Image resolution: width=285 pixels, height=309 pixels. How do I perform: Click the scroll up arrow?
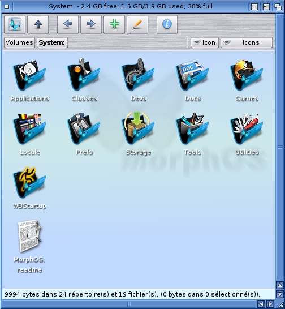point(280,285)
